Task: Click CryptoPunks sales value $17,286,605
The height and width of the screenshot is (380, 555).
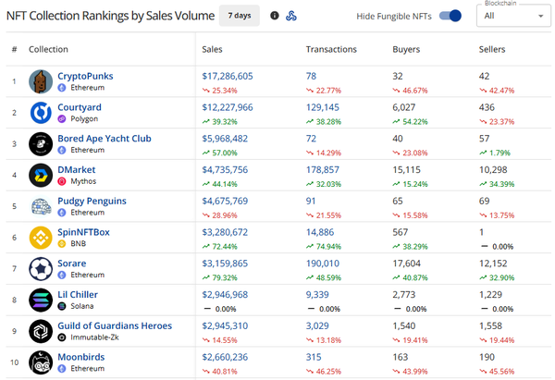Action: (x=228, y=76)
